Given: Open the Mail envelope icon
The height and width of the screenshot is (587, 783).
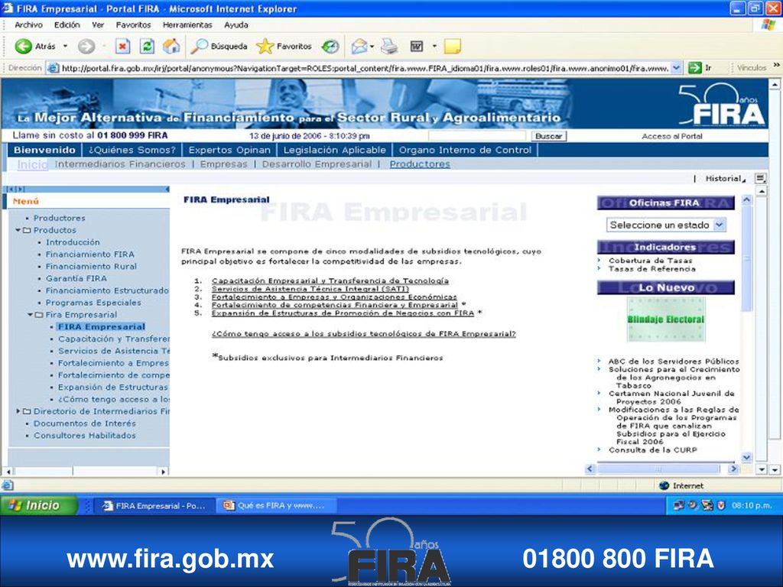Looking at the screenshot, I should point(359,47).
